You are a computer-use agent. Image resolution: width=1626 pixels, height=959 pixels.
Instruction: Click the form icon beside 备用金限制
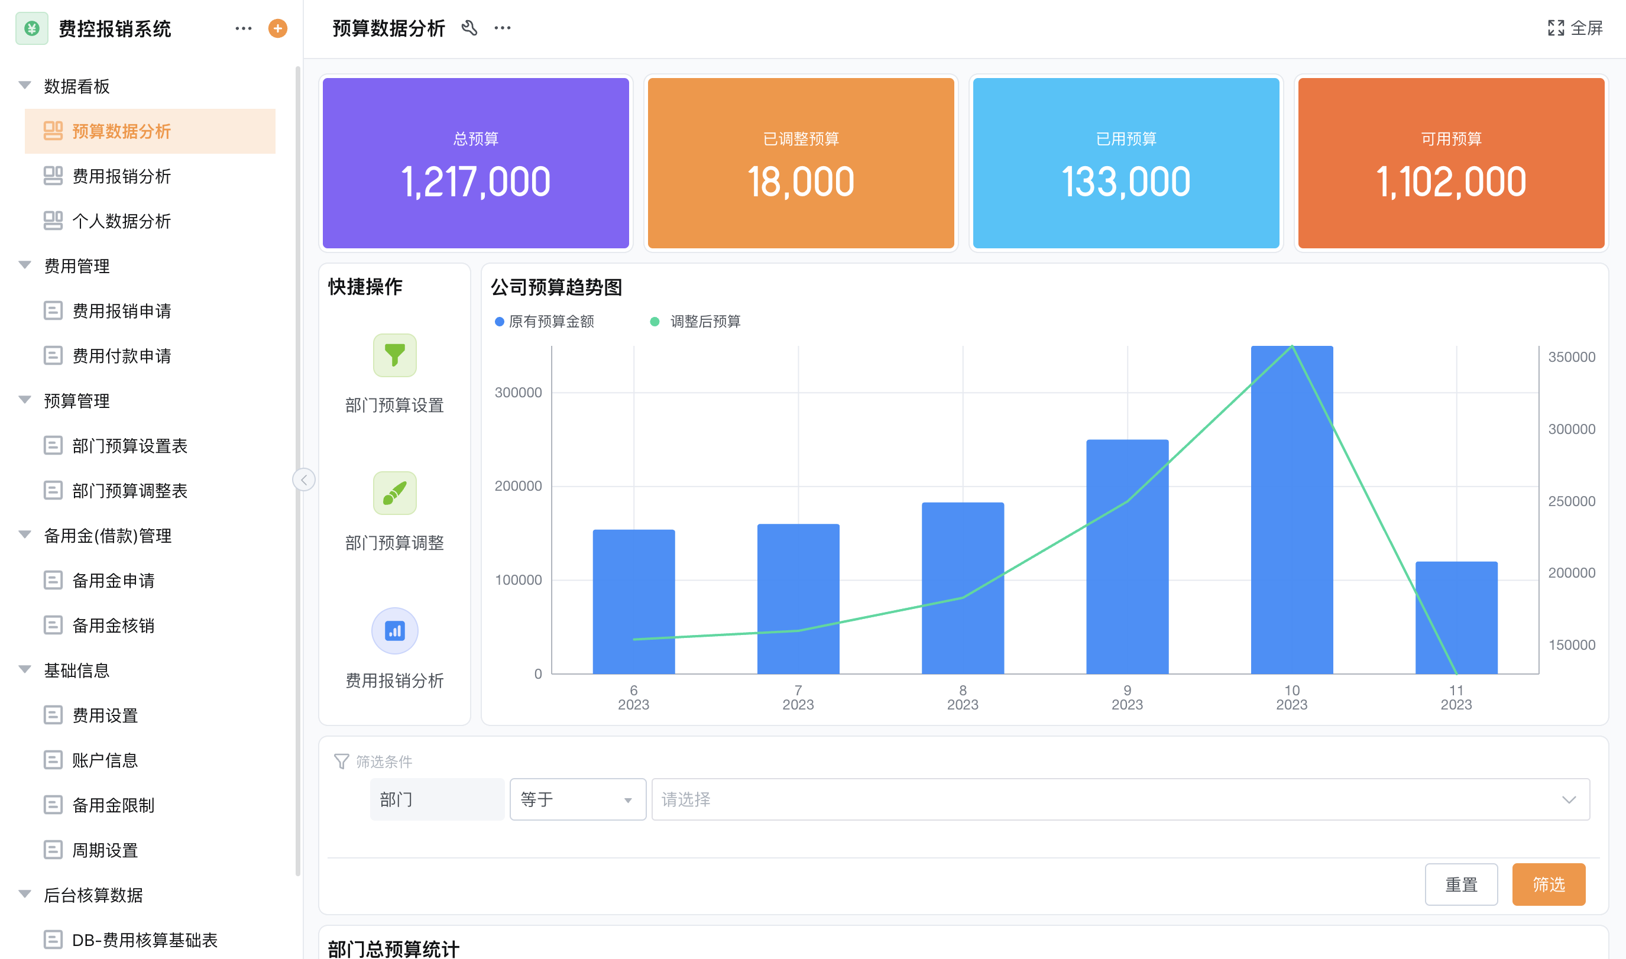[53, 805]
